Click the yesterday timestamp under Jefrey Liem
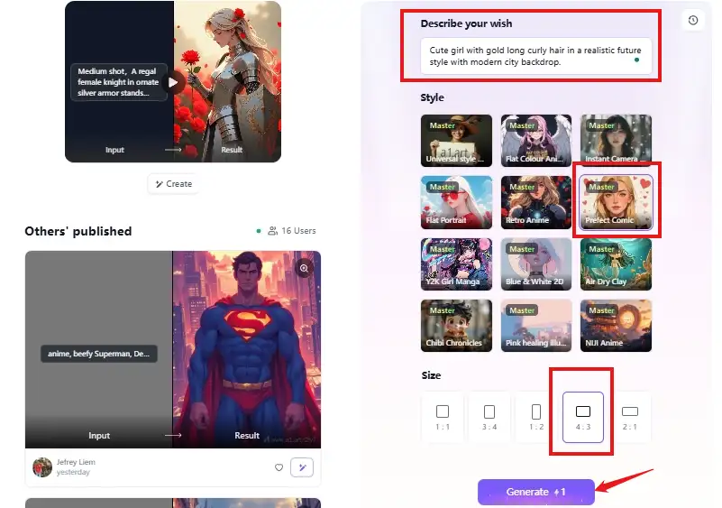 [x=73, y=472]
